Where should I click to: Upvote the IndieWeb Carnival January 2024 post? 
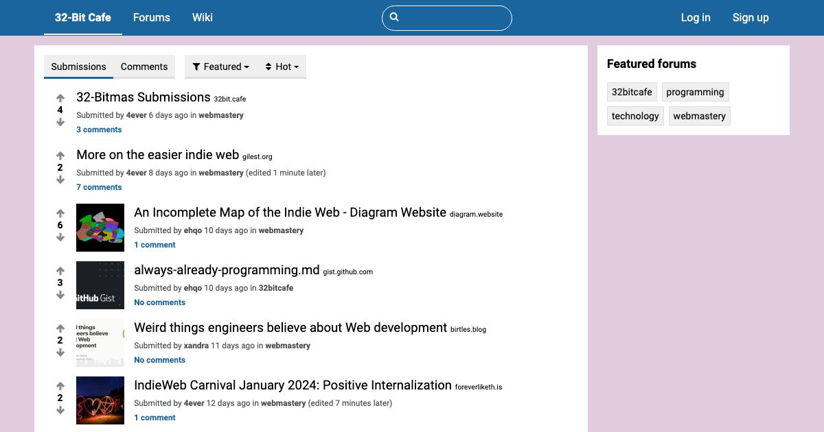[x=60, y=385]
